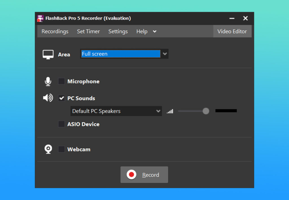The width and height of the screenshot is (289, 200).
Task: Enable the Microphone checkbox
Action: (x=61, y=82)
